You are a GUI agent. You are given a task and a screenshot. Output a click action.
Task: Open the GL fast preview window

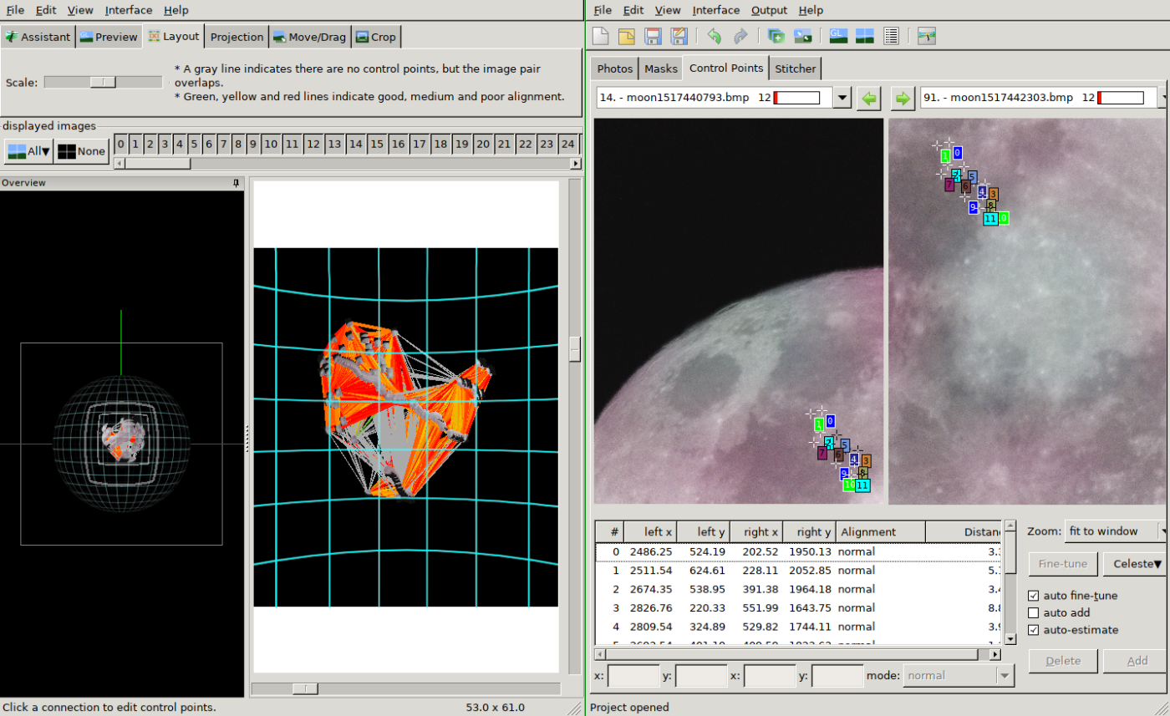click(838, 36)
